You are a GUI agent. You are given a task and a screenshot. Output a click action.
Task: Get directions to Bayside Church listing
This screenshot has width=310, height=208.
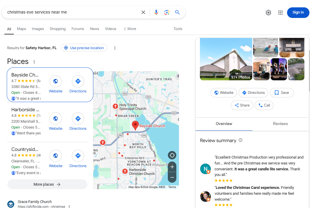click(78, 81)
